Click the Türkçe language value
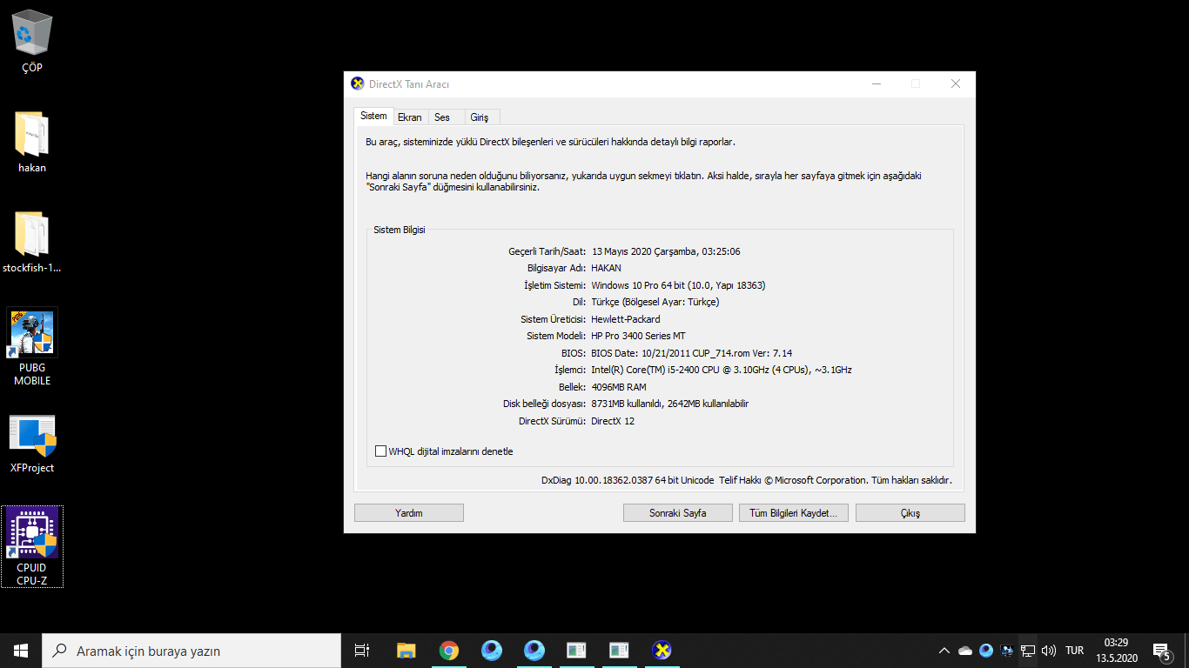 655,302
